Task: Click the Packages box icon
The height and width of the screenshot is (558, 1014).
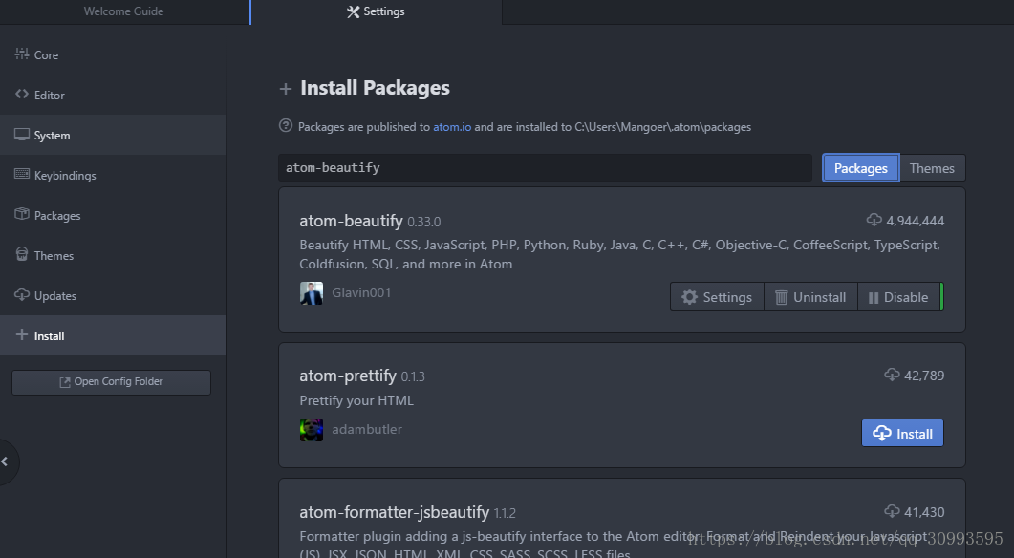Action: (22, 214)
